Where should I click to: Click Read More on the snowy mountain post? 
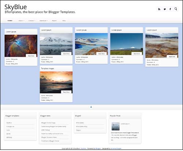tap(66, 54)
